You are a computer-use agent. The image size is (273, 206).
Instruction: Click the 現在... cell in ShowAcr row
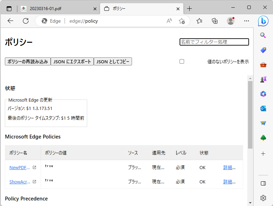(158, 182)
